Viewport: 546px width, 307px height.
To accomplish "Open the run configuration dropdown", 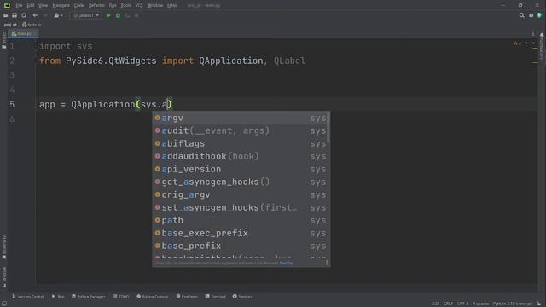I will click(86, 15).
